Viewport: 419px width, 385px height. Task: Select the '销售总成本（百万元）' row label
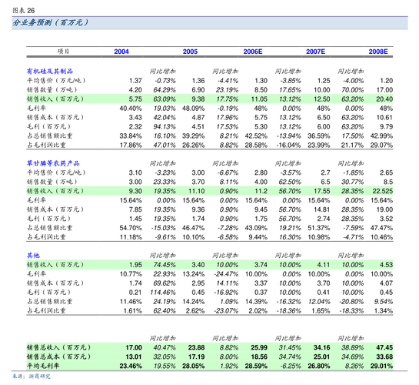pos(58,357)
